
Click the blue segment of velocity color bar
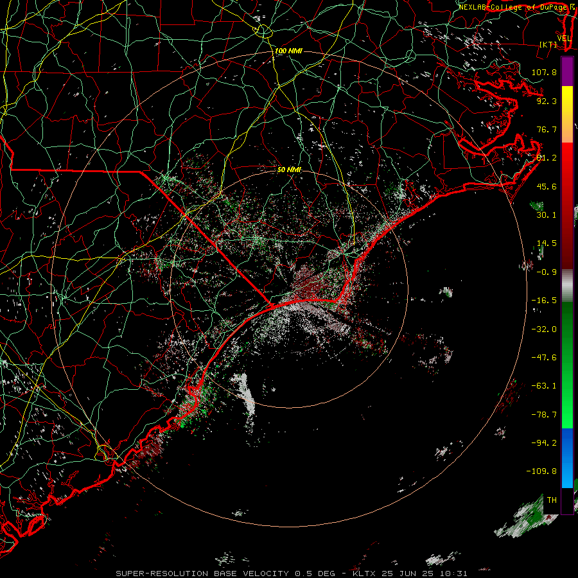[x=567, y=458]
